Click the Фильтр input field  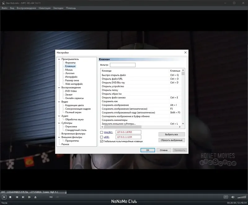(122, 65)
